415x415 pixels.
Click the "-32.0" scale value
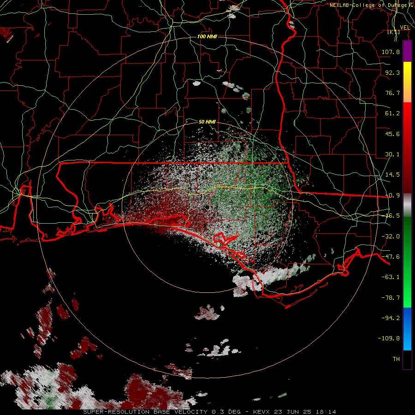click(391, 237)
